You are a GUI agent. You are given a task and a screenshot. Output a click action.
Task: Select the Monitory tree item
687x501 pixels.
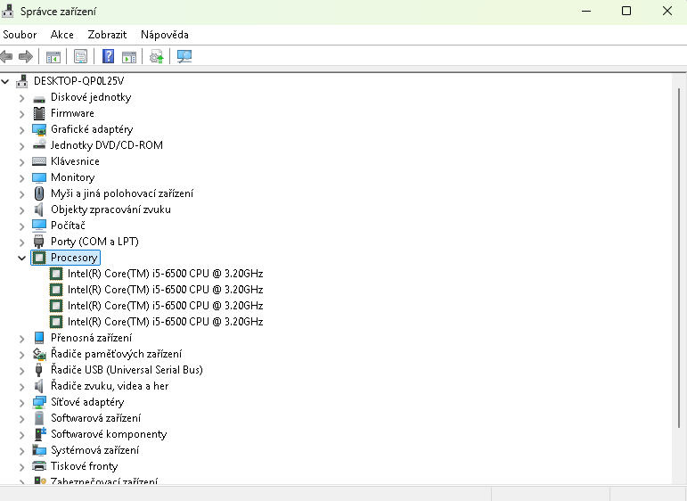[x=72, y=177]
